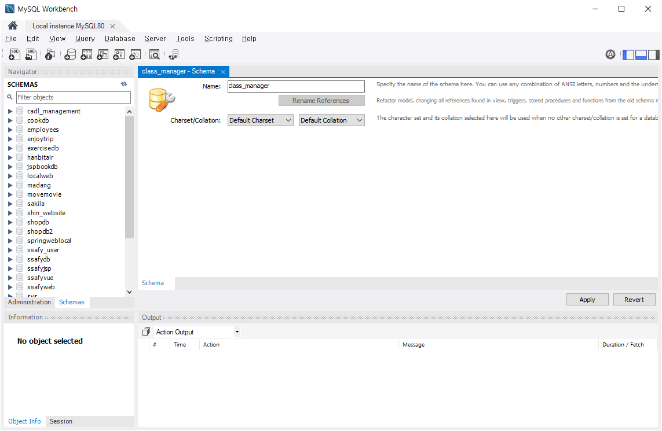Open the Server menu
Viewport: 662px width, 431px height.
[155, 38]
